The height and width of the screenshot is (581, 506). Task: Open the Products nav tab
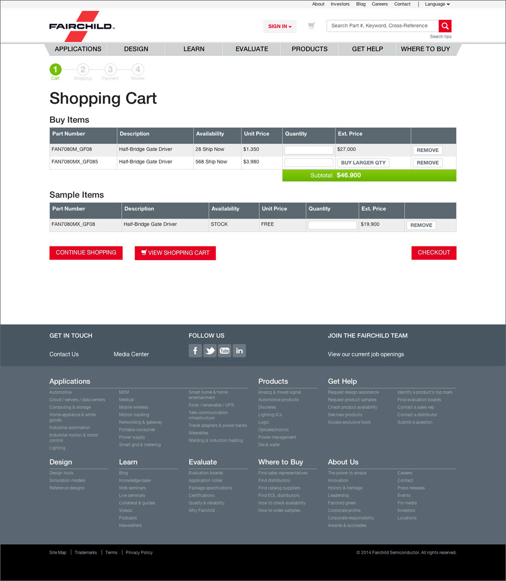[x=310, y=49]
